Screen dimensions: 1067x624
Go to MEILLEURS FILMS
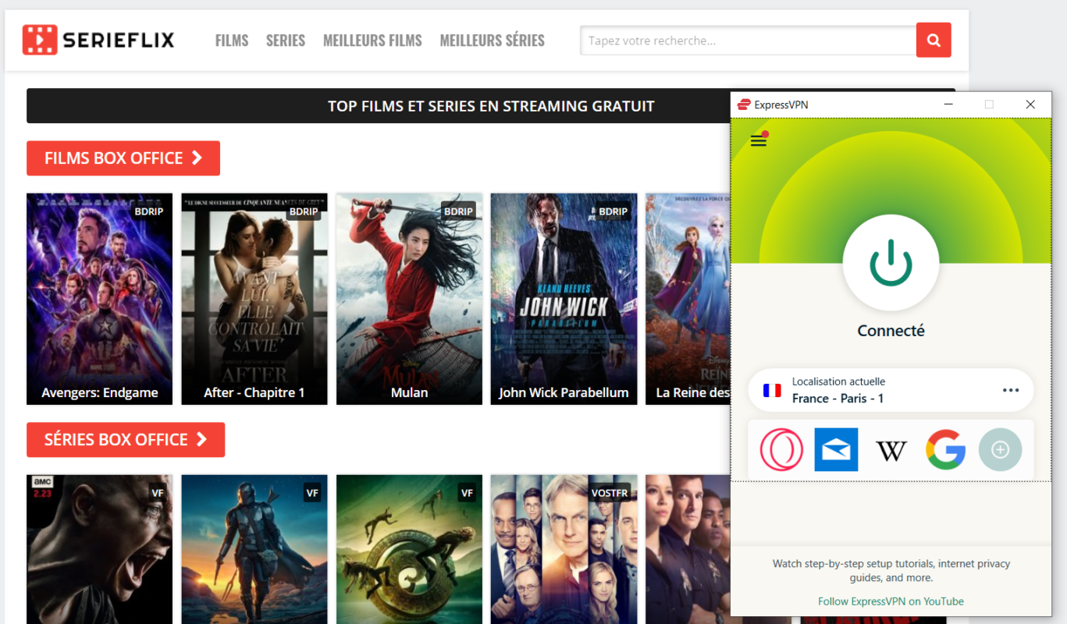pyautogui.click(x=372, y=41)
